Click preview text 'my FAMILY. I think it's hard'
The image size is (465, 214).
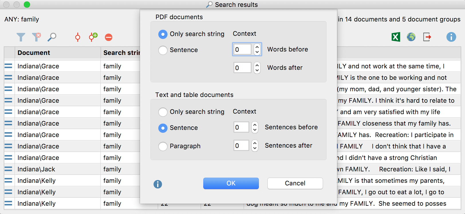396,100
